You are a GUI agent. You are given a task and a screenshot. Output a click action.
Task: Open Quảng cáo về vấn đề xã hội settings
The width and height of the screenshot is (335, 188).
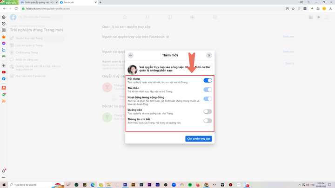[37, 68]
